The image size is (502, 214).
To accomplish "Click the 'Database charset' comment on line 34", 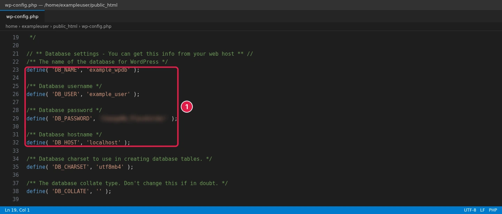I will click(x=119, y=159).
